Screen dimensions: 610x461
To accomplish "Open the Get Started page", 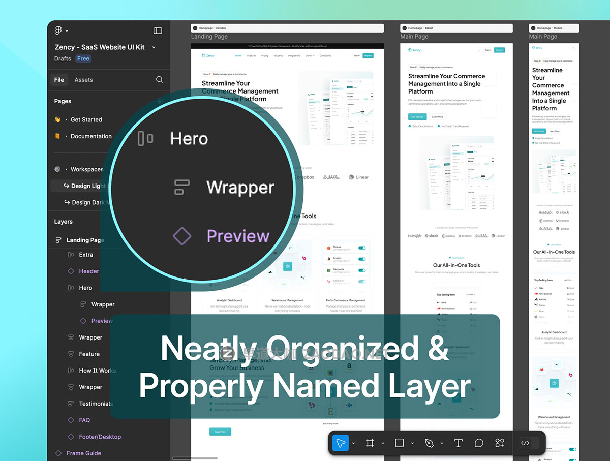I will click(86, 119).
